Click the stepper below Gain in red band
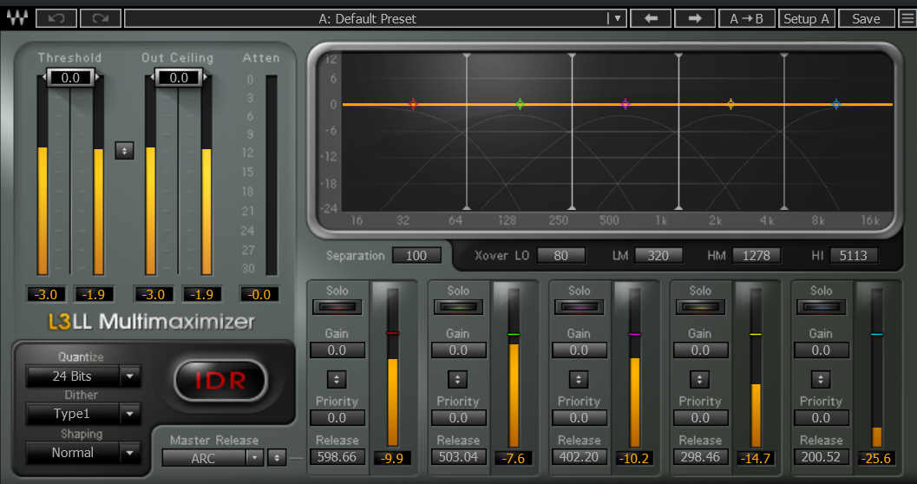Viewport: 917px width, 484px height. coord(337,379)
